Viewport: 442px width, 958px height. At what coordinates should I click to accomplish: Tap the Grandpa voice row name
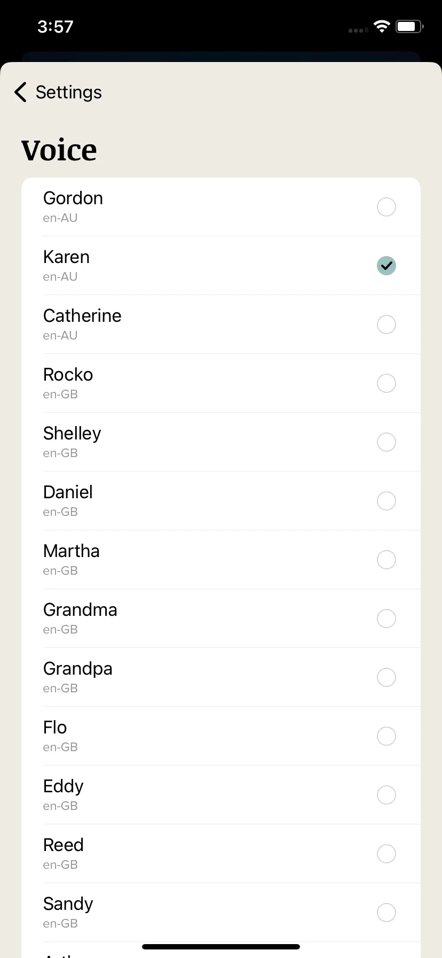click(78, 669)
